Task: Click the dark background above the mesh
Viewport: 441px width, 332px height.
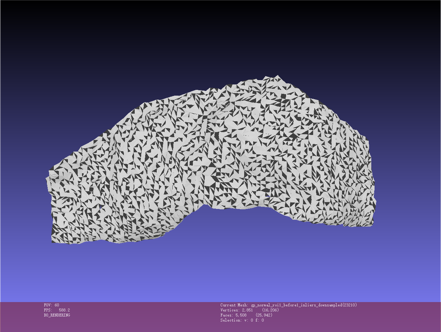Action: coord(220,36)
